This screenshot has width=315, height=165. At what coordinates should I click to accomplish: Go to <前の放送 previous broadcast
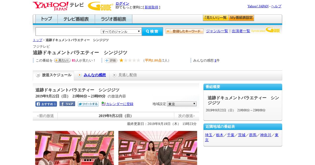[x=45, y=116]
